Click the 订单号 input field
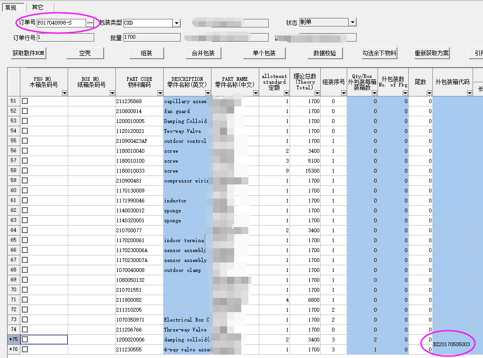Screen dimensions: 483x358 click(x=61, y=23)
